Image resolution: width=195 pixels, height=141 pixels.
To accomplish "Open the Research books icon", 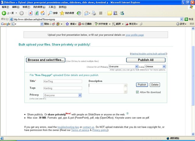I will (115, 13).
